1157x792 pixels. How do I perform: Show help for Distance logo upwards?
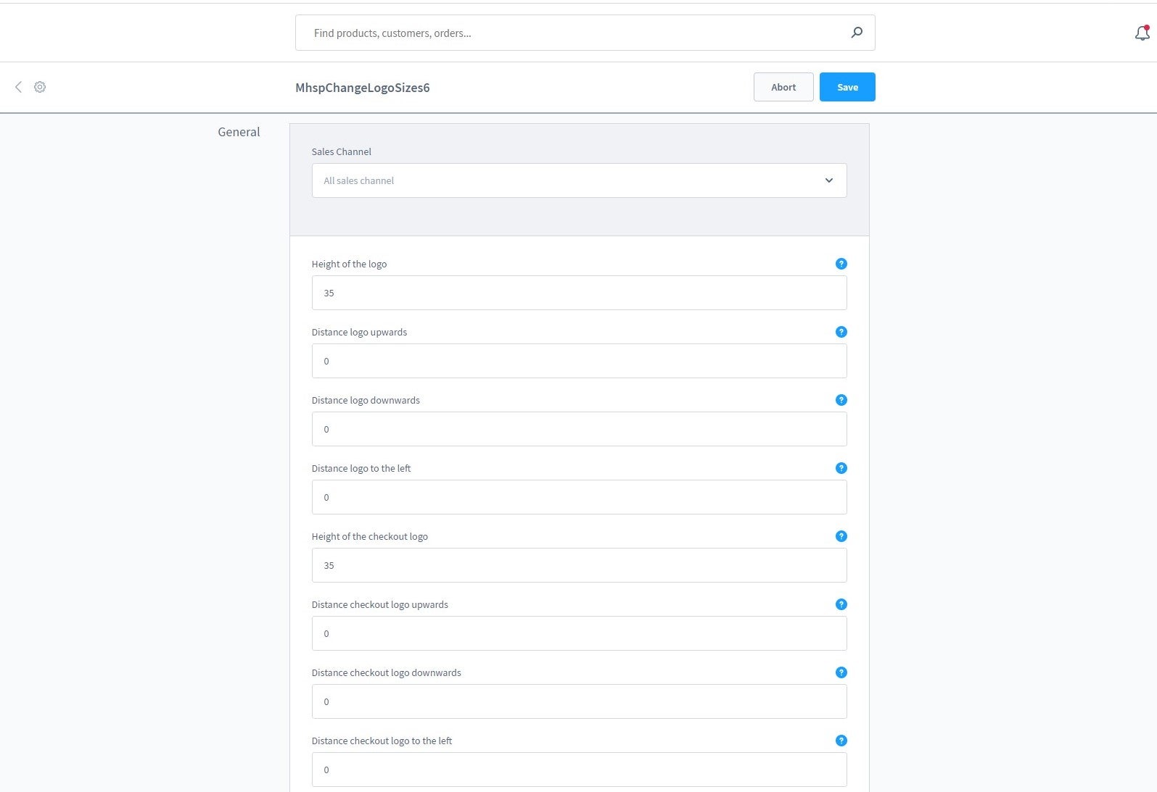point(841,332)
